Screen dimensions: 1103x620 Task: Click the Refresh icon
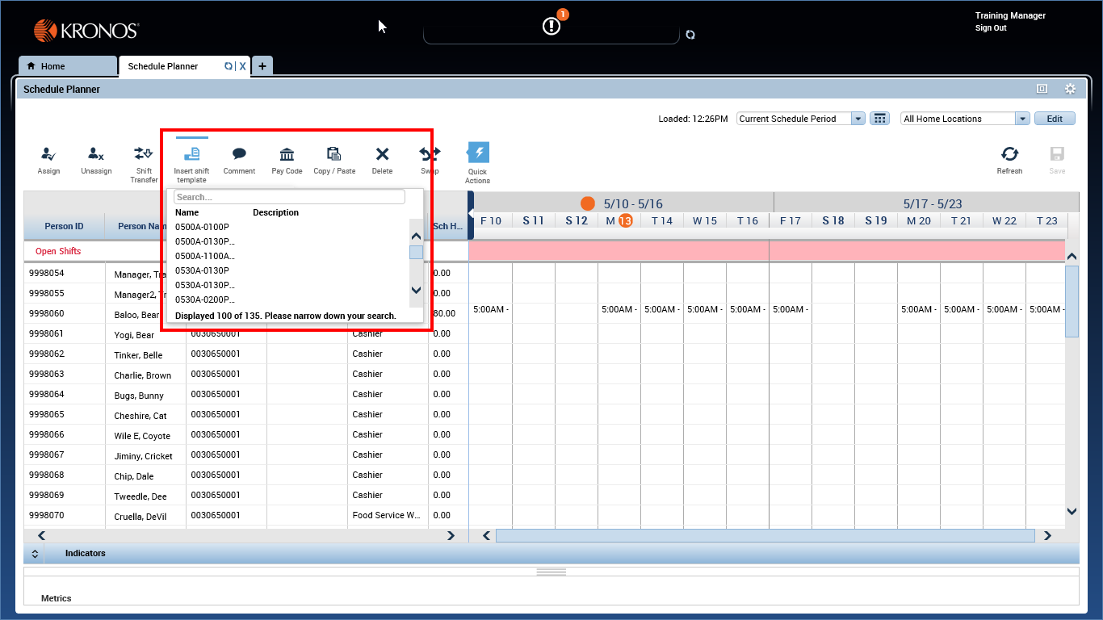(x=1009, y=159)
